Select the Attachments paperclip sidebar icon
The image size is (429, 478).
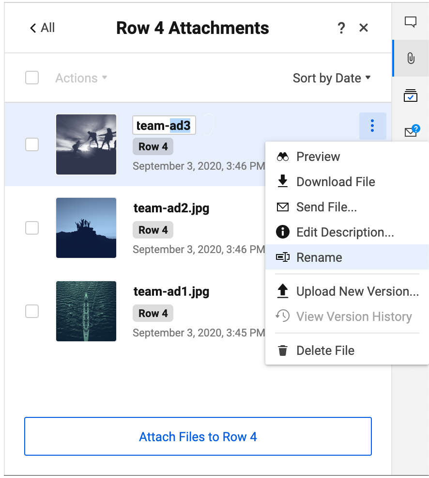411,58
